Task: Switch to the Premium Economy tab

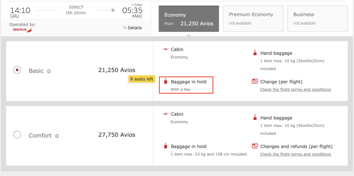Action: (x=253, y=19)
